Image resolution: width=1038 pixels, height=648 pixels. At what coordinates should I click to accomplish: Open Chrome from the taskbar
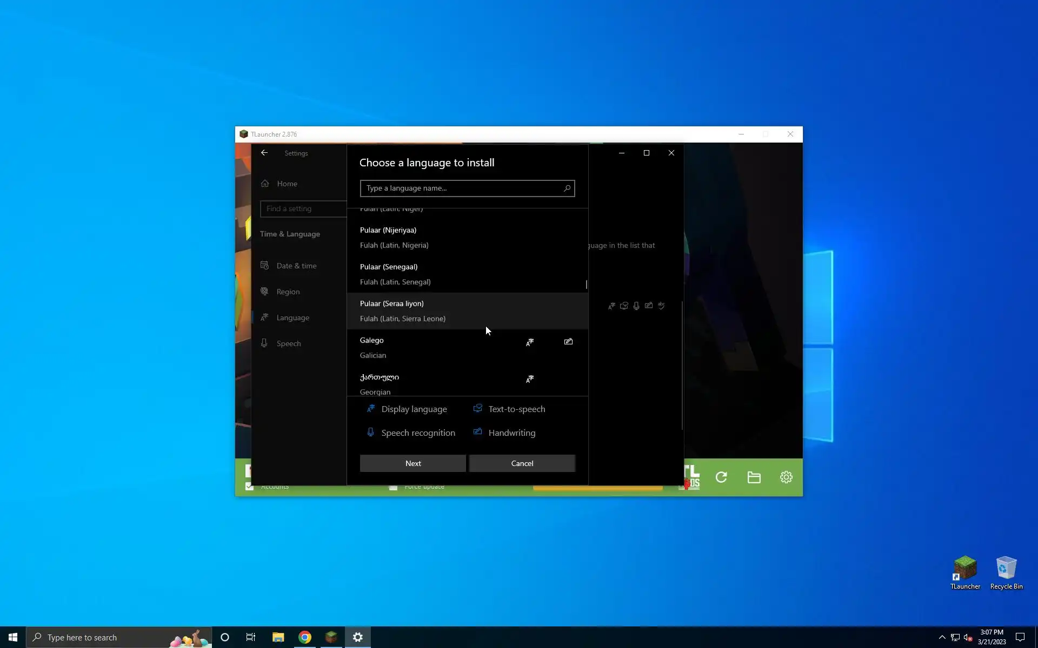[x=305, y=637]
